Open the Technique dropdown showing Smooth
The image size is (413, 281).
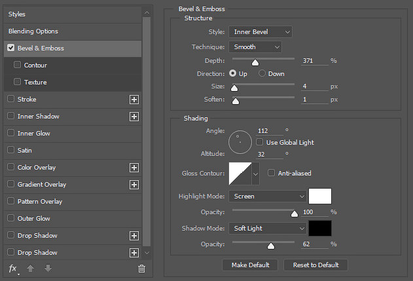[x=255, y=47]
